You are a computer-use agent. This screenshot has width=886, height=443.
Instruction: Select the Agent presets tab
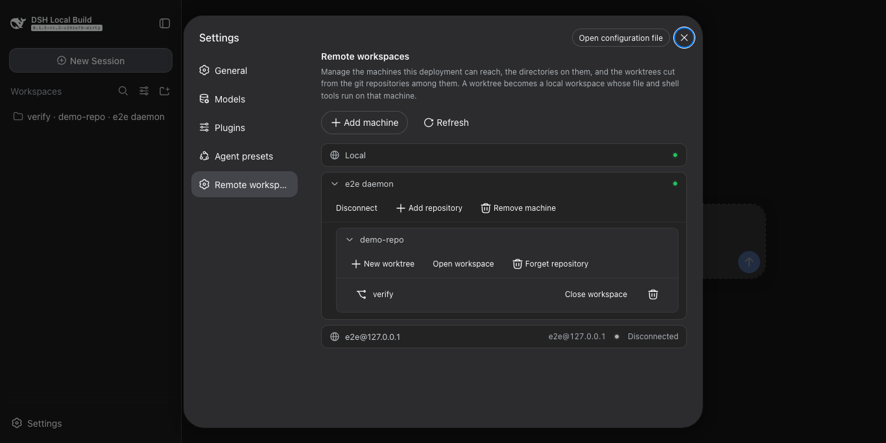pos(245,156)
